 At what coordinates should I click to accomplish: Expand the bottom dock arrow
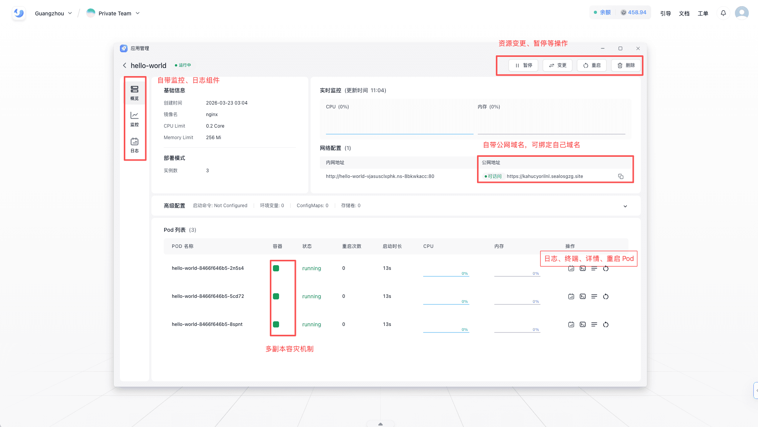tap(380, 424)
